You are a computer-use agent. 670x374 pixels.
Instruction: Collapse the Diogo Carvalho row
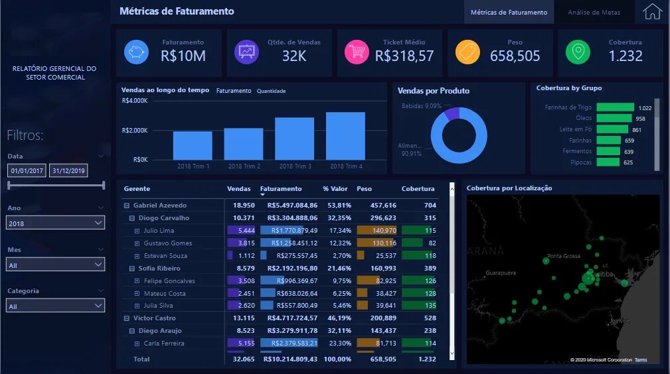tap(132, 218)
